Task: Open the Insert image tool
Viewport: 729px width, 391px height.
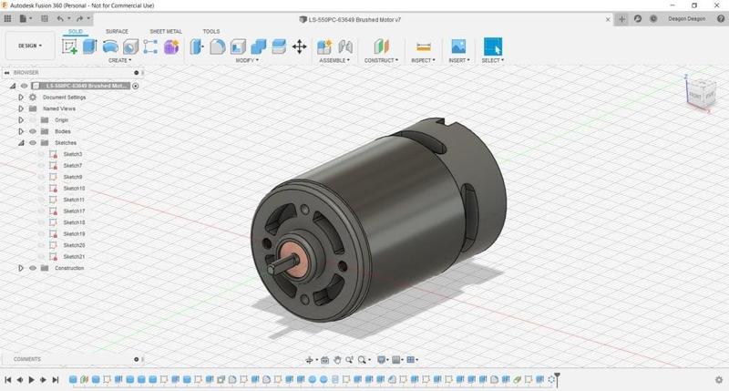Action: point(458,46)
